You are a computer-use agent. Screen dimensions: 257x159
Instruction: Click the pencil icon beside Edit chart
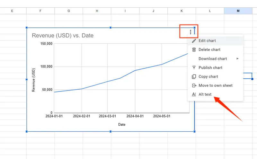click(x=194, y=41)
